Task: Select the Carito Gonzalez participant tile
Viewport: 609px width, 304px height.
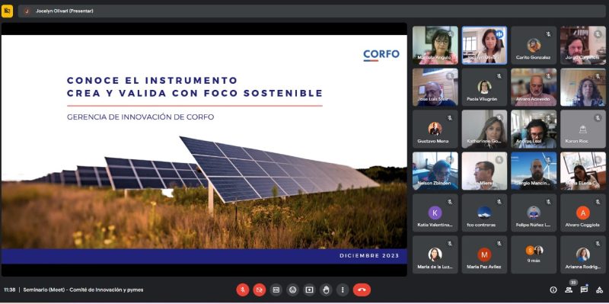Action: (534, 45)
